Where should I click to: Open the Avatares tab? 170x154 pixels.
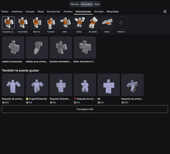pos(17,11)
